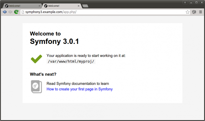Click the round extension icon beside the star

(x=194, y=12)
